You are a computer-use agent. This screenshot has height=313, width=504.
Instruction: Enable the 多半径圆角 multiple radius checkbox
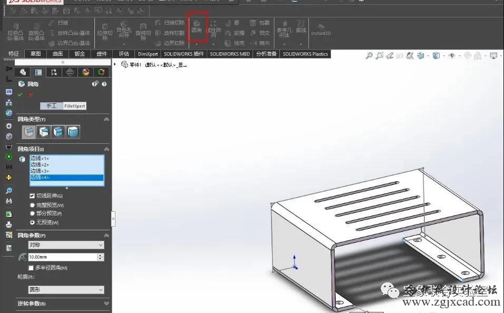[31, 268]
